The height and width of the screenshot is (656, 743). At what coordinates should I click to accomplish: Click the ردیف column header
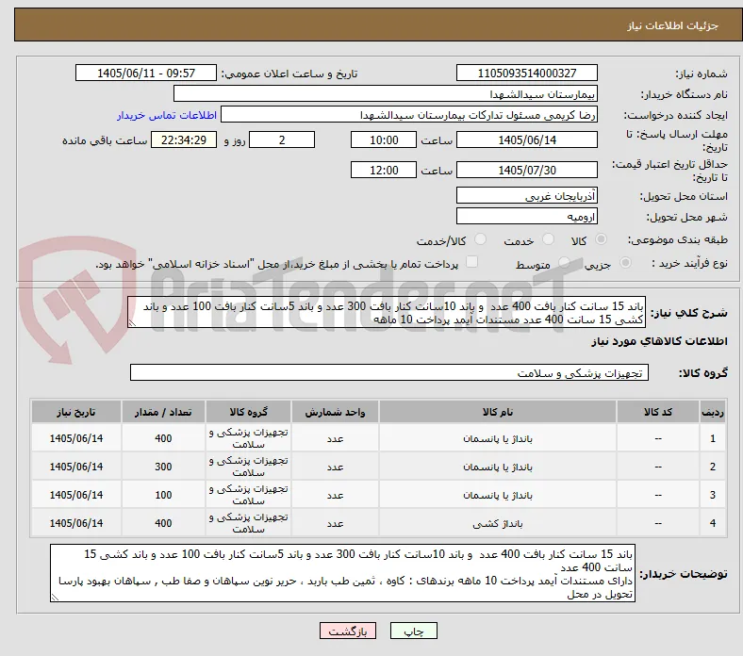(713, 412)
